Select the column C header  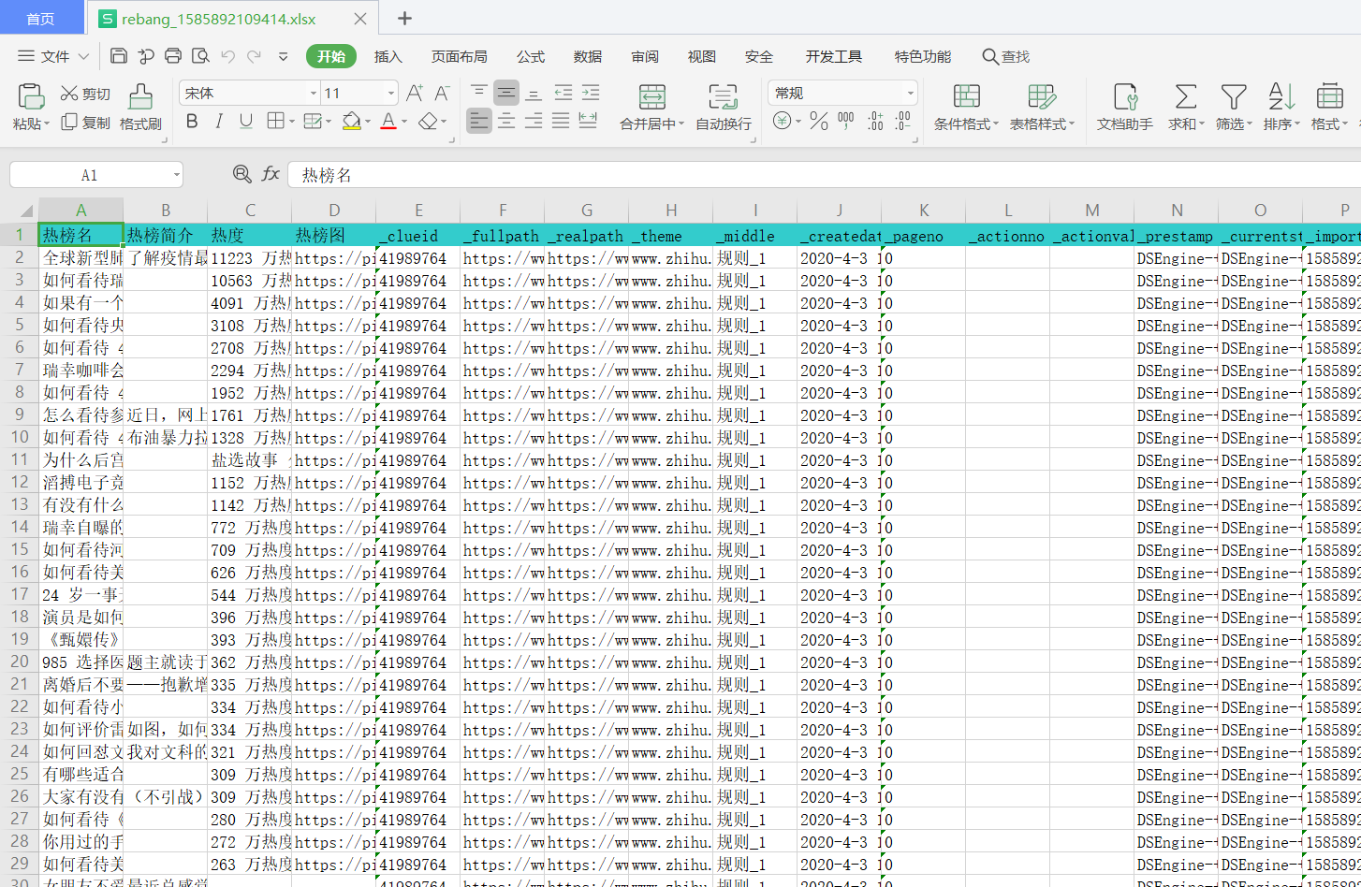point(250,211)
